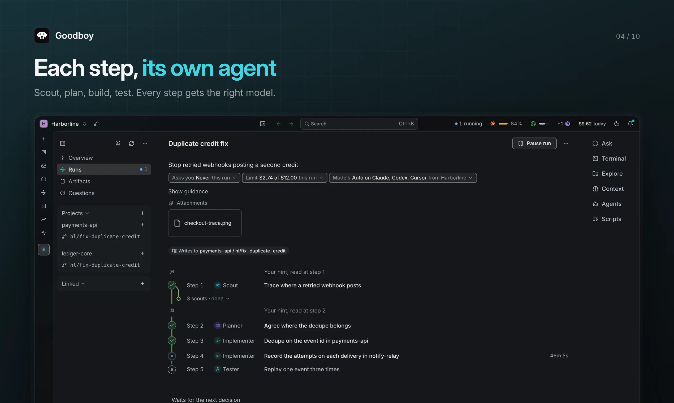The image size is (674, 403).
Task: Click the Goodboy dog logo
Action: click(x=42, y=36)
